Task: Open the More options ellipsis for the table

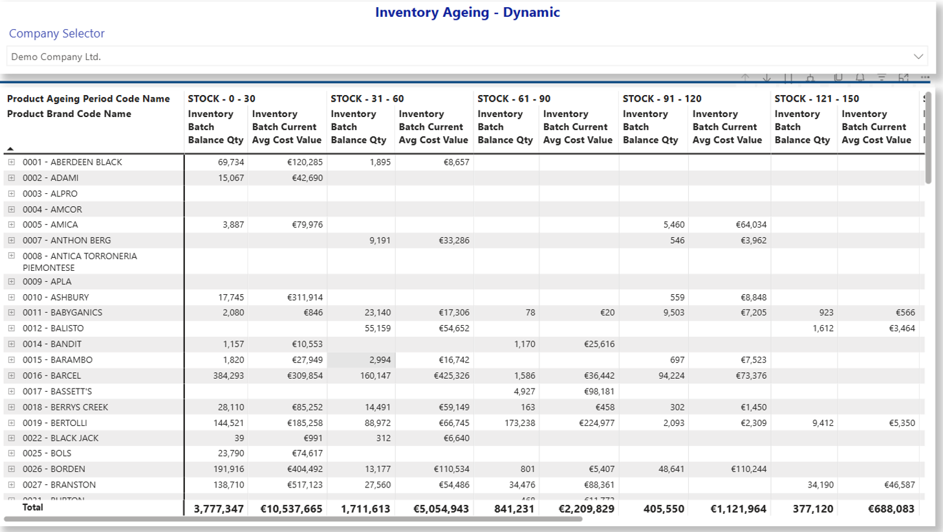Action: (925, 78)
